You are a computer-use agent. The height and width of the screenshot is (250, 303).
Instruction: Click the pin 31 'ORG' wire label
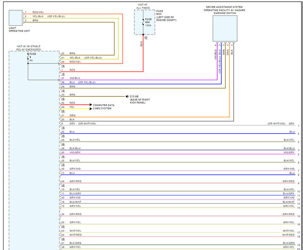pyautogui.click(x=72, y=115)
